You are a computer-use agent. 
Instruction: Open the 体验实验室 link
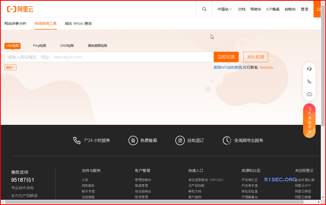pos(250,191)
